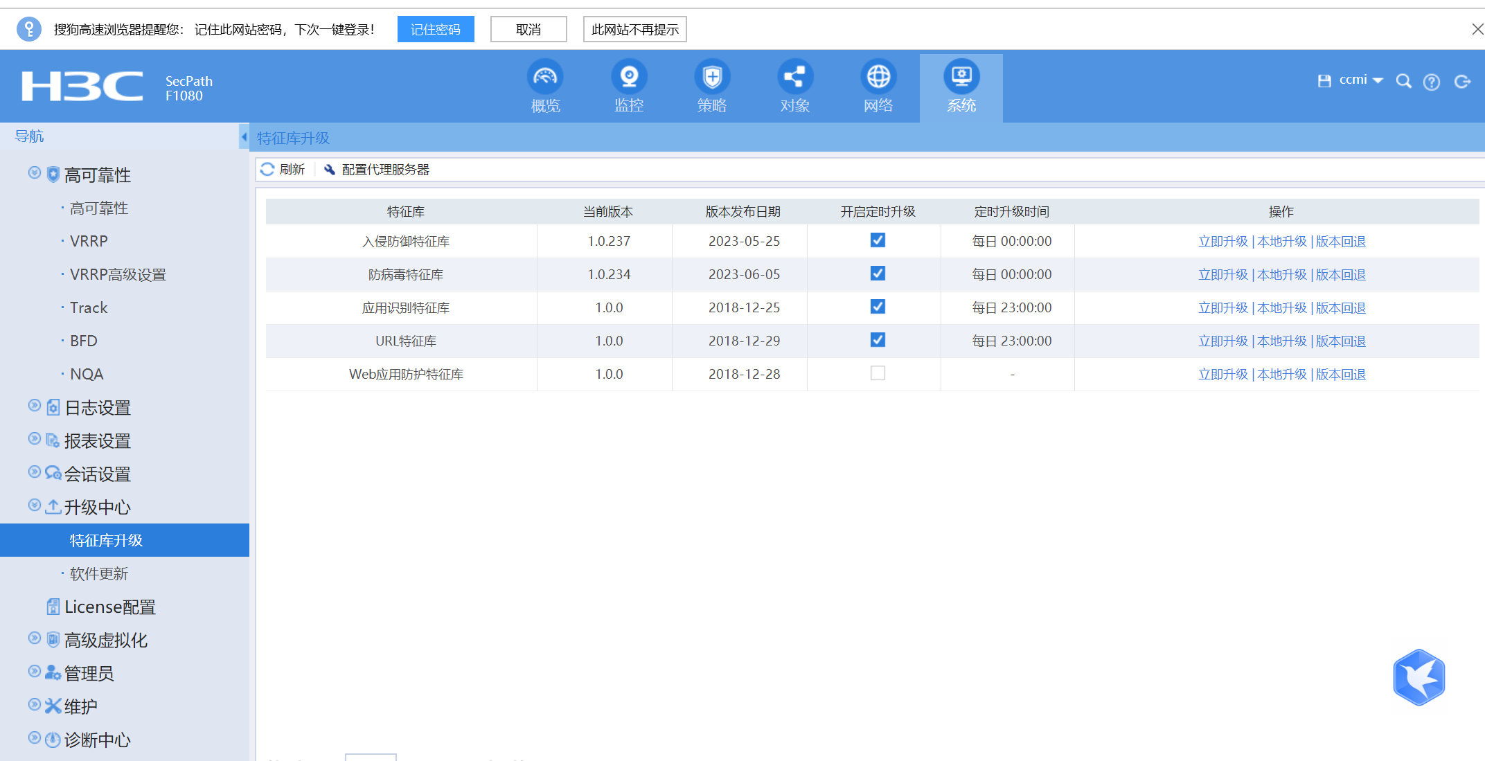Select 软件更新 in navigation menu
The height and width of the screenshot is (761, 1485).
coord(99,573)
